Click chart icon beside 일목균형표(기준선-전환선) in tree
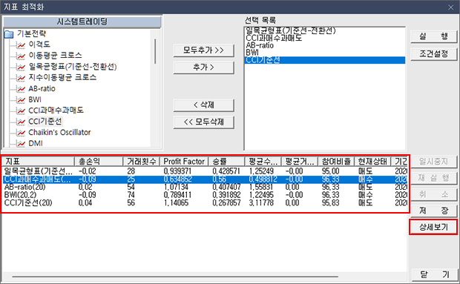Screen dimensions: 460x284 [x=21, y=67]
